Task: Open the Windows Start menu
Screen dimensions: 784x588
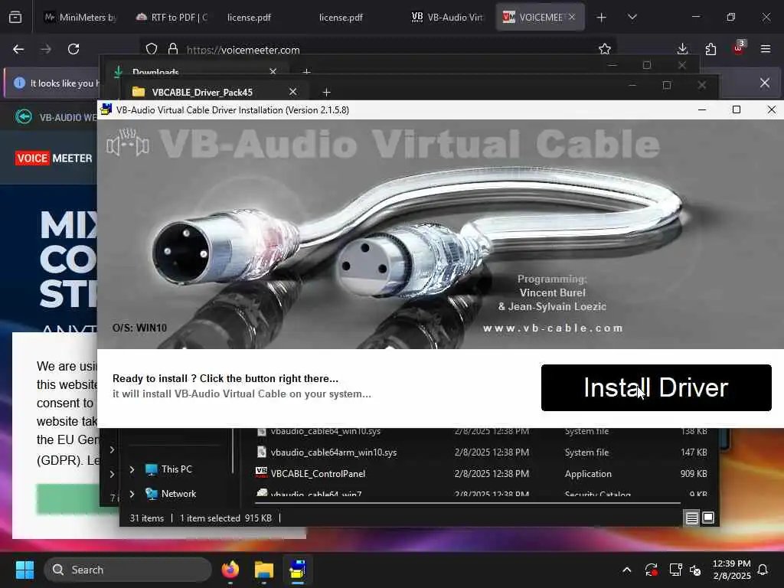Action: pyautogui.click(x=24, y=570)
